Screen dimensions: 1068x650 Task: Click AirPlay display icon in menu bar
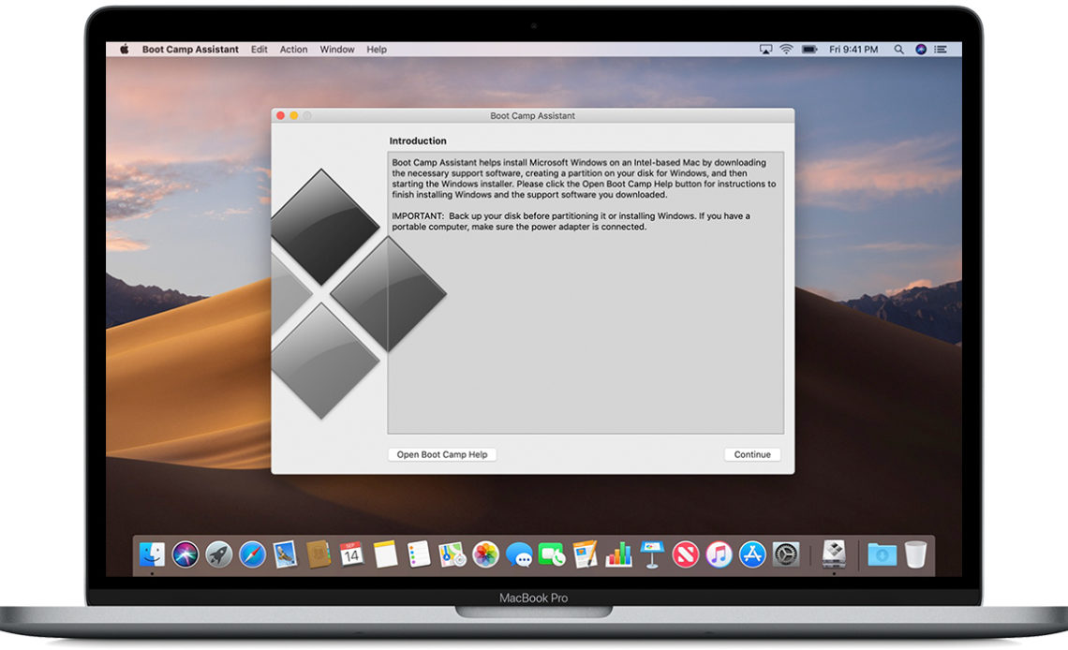[x=765, y=49]
